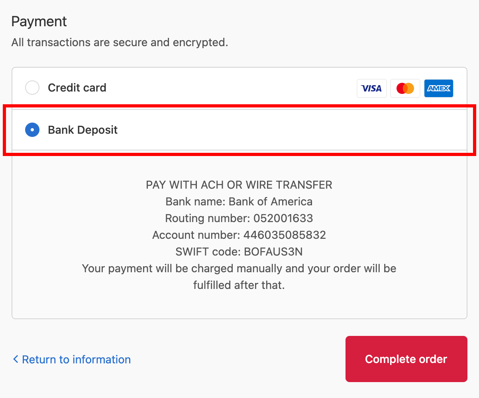Click the SWIFT code BOFAUS3N text
The image size is (479, 398).
coord(239,252)
